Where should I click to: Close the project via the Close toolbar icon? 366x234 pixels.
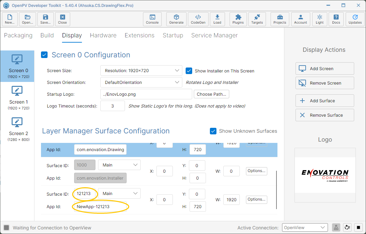[63, 19]
